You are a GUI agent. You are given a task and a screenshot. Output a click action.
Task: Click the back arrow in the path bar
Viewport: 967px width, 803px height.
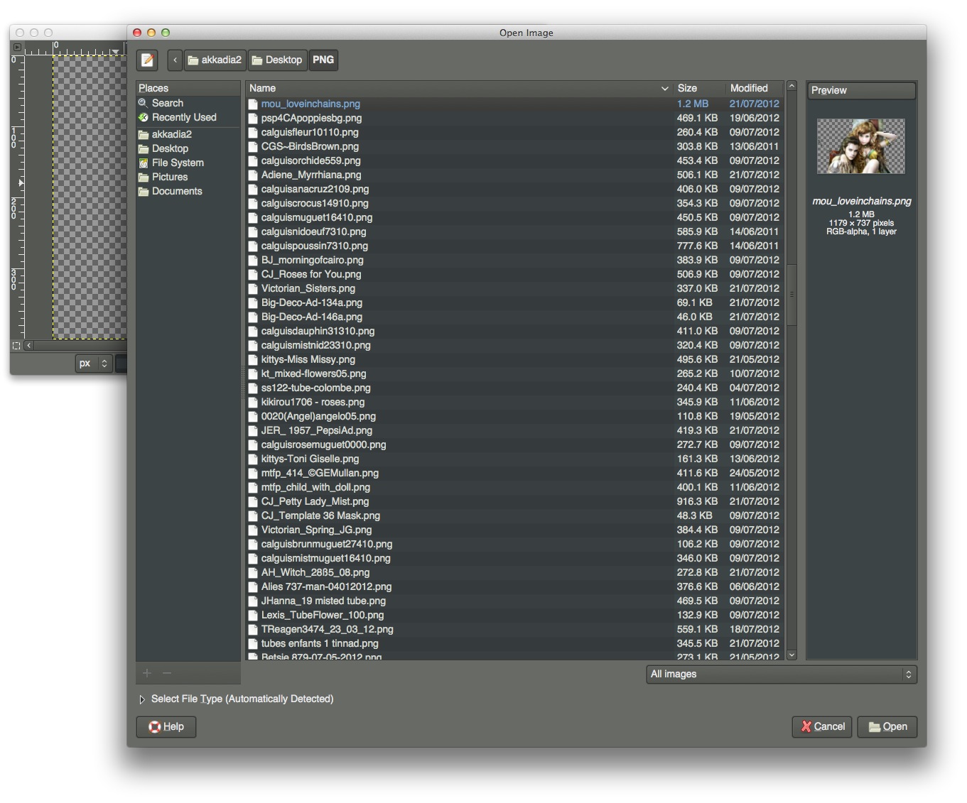coord(175,60)
